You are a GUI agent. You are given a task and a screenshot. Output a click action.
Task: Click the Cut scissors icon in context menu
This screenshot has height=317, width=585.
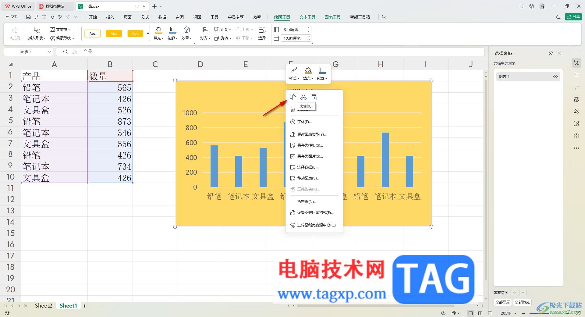tap(303, 97)
